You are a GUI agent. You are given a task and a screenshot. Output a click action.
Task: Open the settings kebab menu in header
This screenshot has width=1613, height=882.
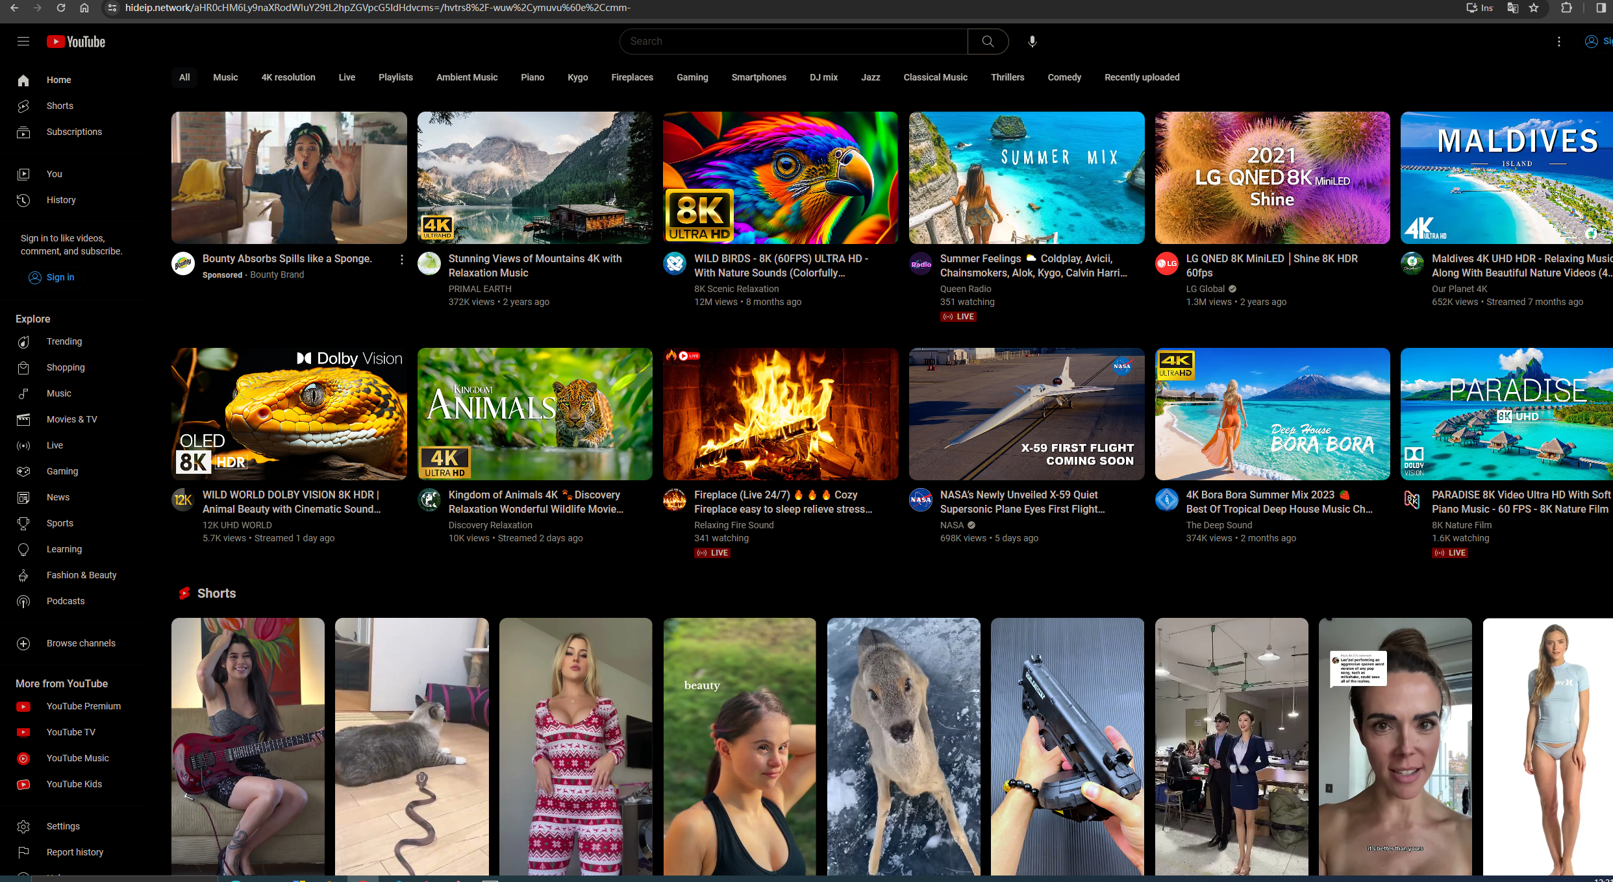(x=1559, y=42)
